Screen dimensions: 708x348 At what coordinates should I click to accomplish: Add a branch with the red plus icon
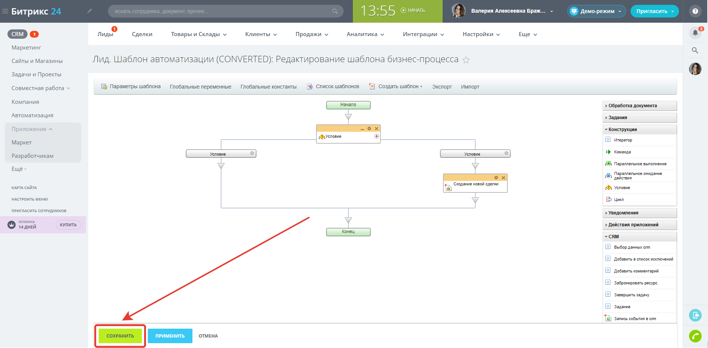click(377, 136)
